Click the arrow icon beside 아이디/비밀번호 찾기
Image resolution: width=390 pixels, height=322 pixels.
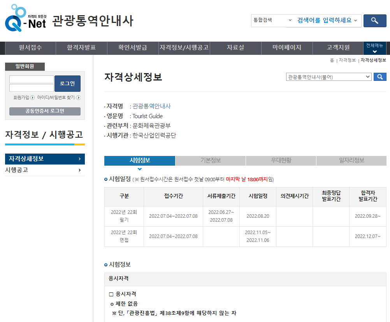78,97
